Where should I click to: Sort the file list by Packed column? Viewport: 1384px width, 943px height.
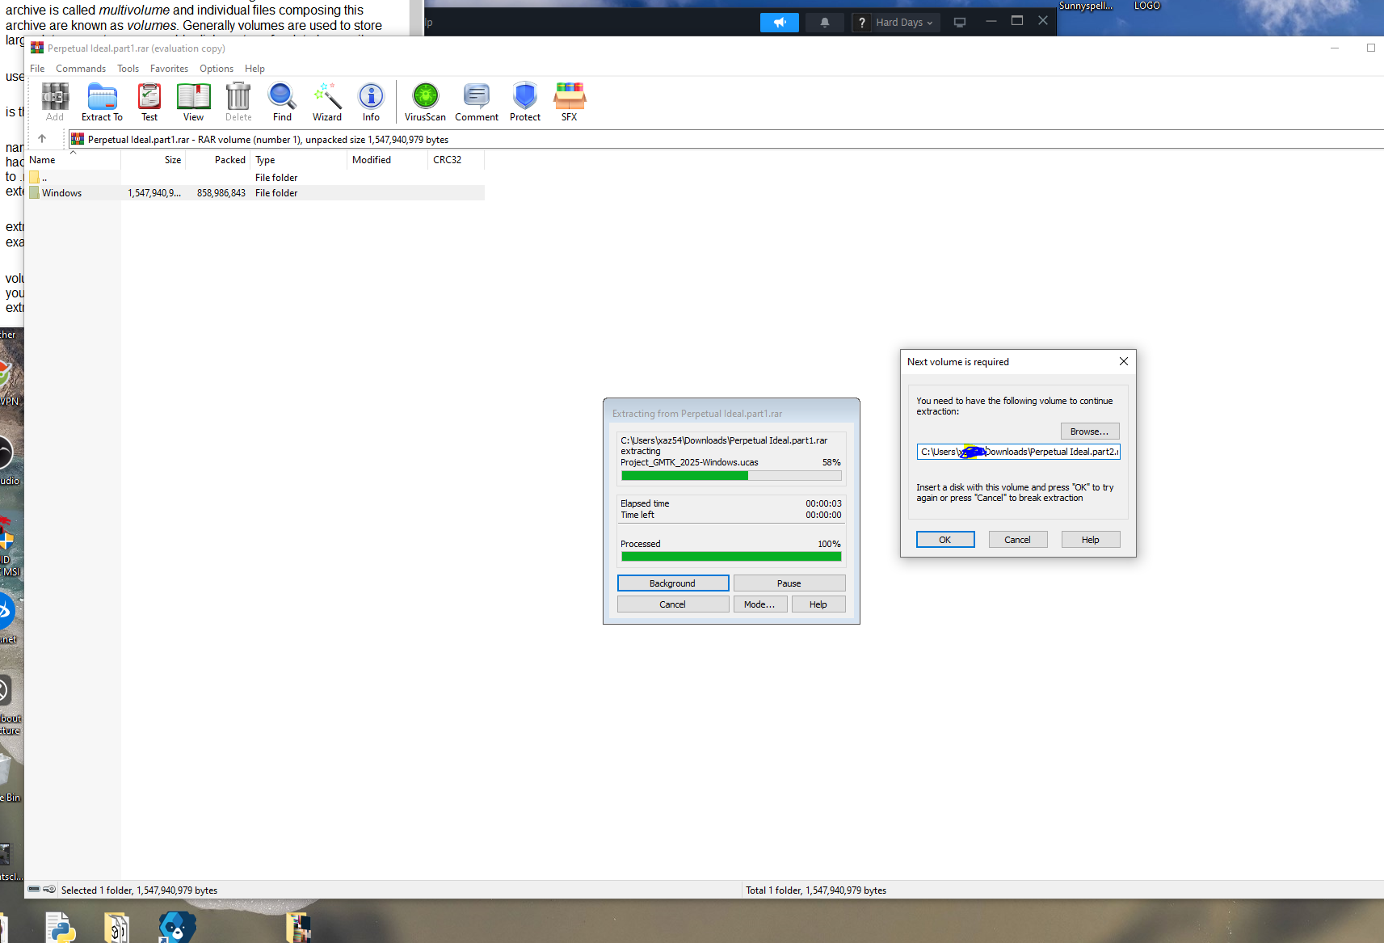pyautogui.click(x=218, y=160)
